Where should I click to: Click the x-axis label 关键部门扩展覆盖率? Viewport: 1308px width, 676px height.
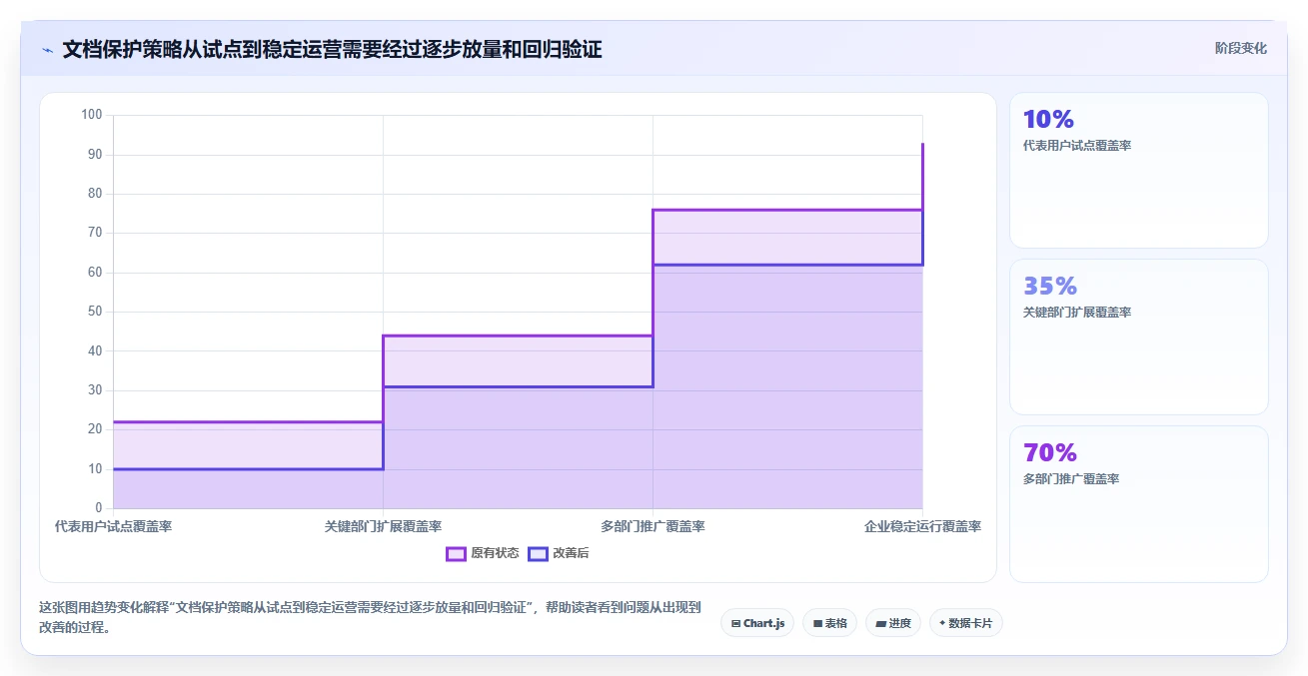click(383, 526)
